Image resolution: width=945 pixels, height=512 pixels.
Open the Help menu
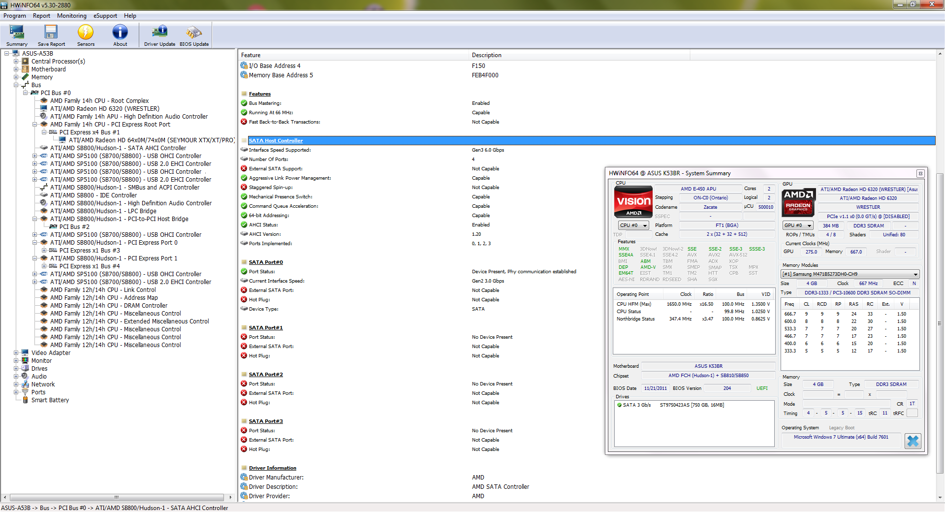130,16
